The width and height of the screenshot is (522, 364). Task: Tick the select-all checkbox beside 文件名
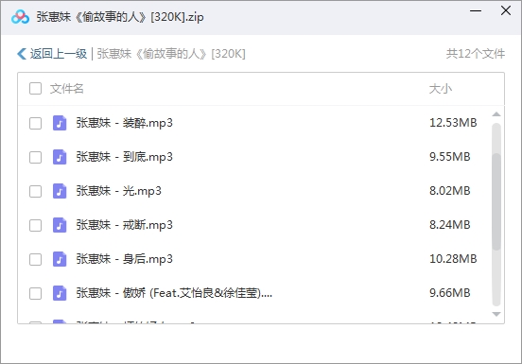click(35, 89)
